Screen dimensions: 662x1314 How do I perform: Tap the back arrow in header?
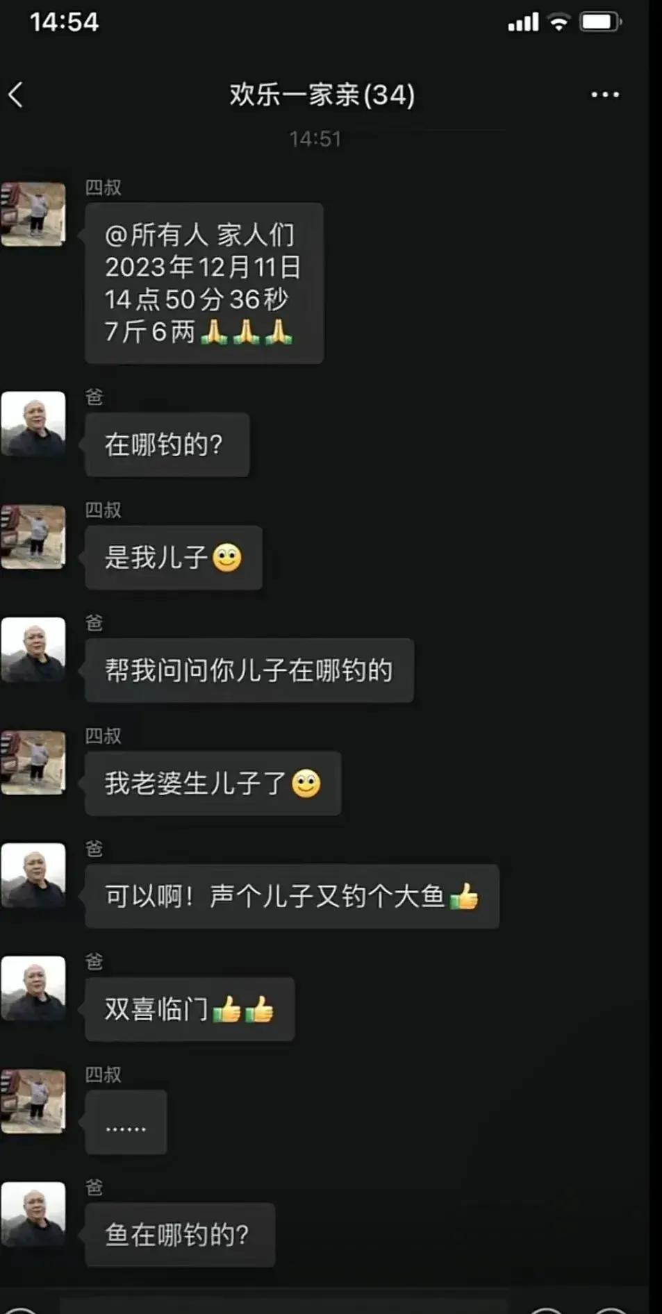pyautogui.click(x=16, y=94)
